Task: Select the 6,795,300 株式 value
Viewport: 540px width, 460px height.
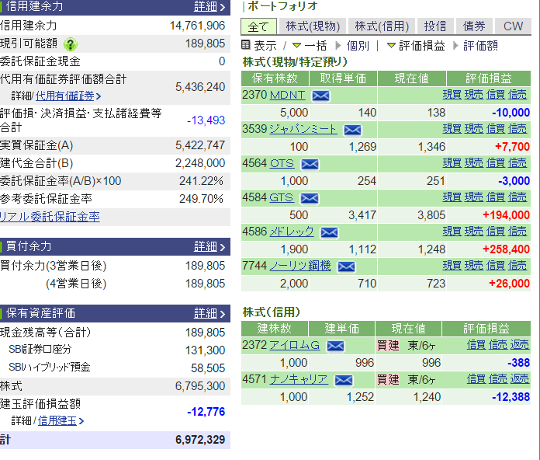Action: coord(200,386)
